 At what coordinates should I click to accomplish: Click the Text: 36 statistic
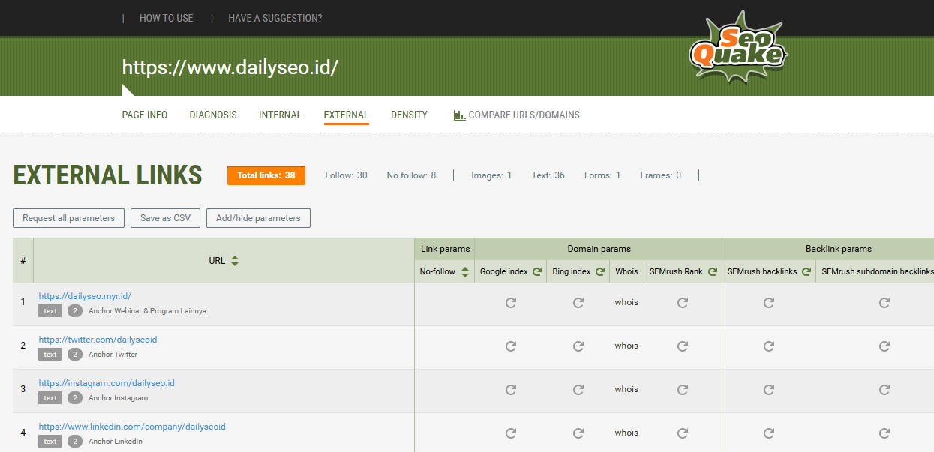[x=548, y=175]
